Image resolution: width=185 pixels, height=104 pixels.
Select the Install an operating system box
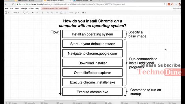92,34
